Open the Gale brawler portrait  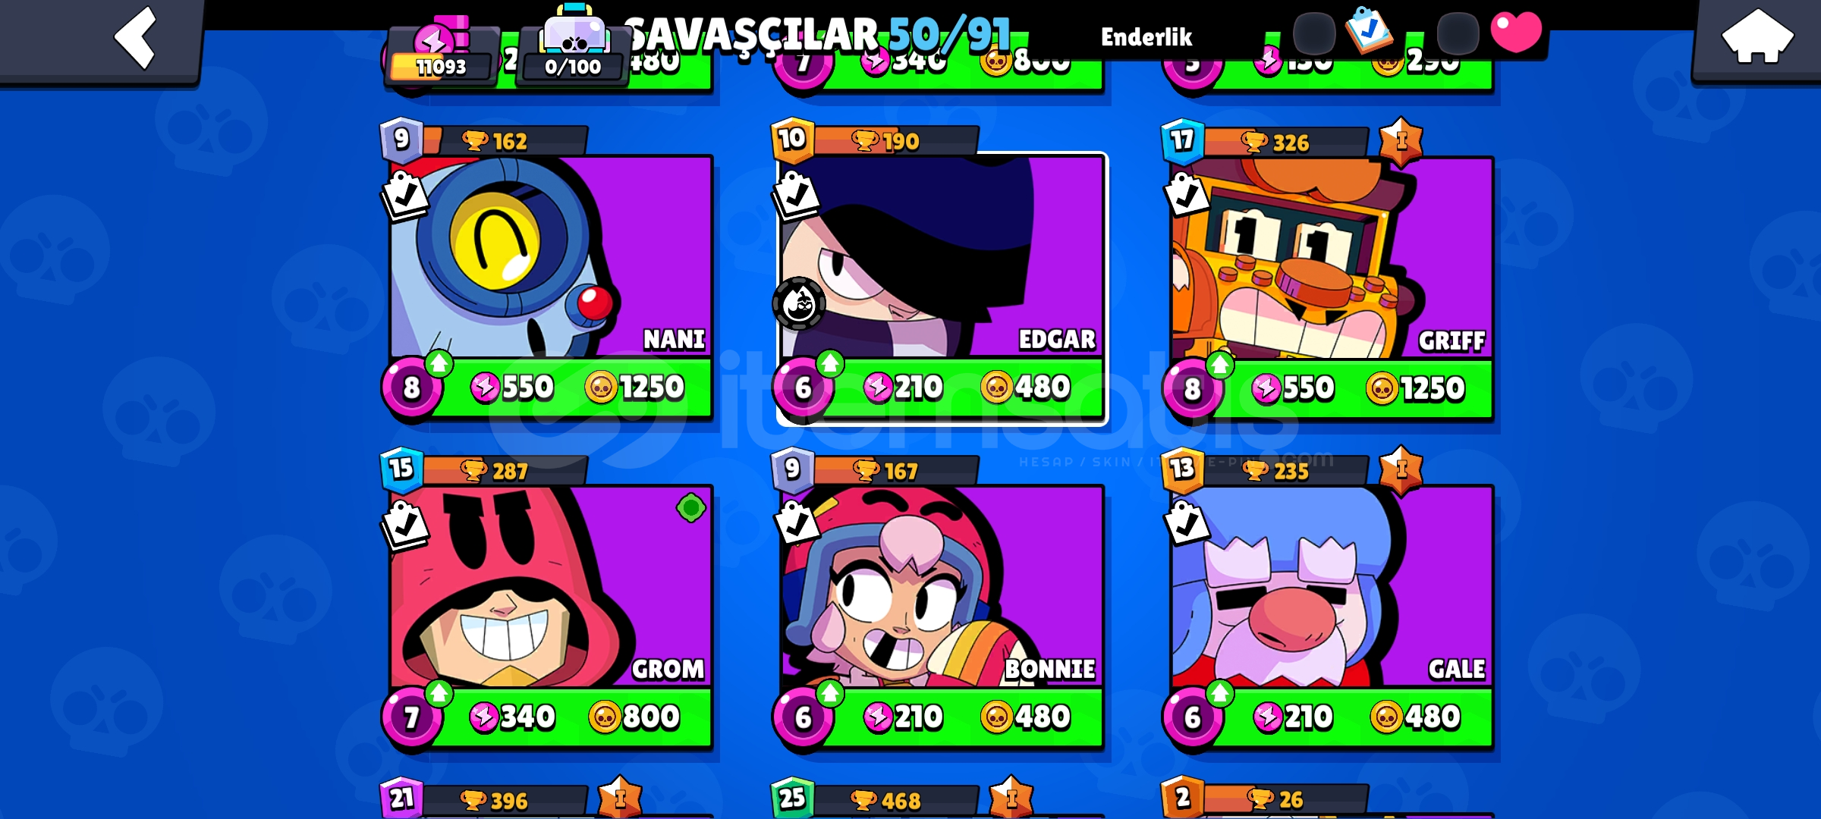tap(1332, 587)
